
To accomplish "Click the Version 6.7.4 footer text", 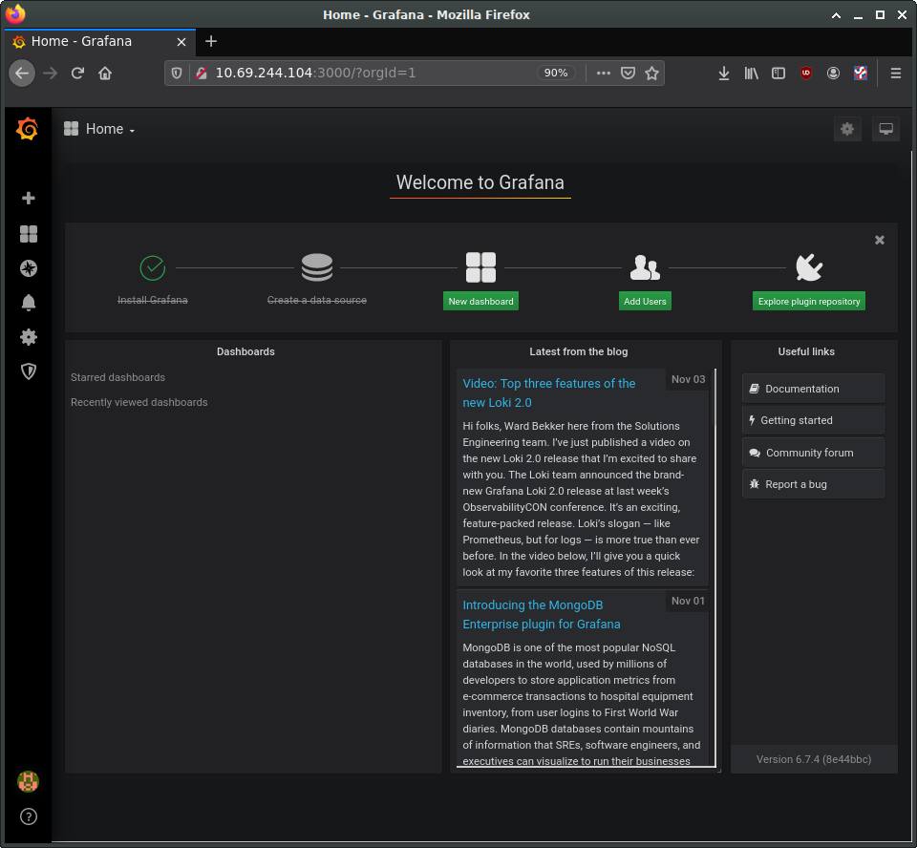I will tap(814, 759).
